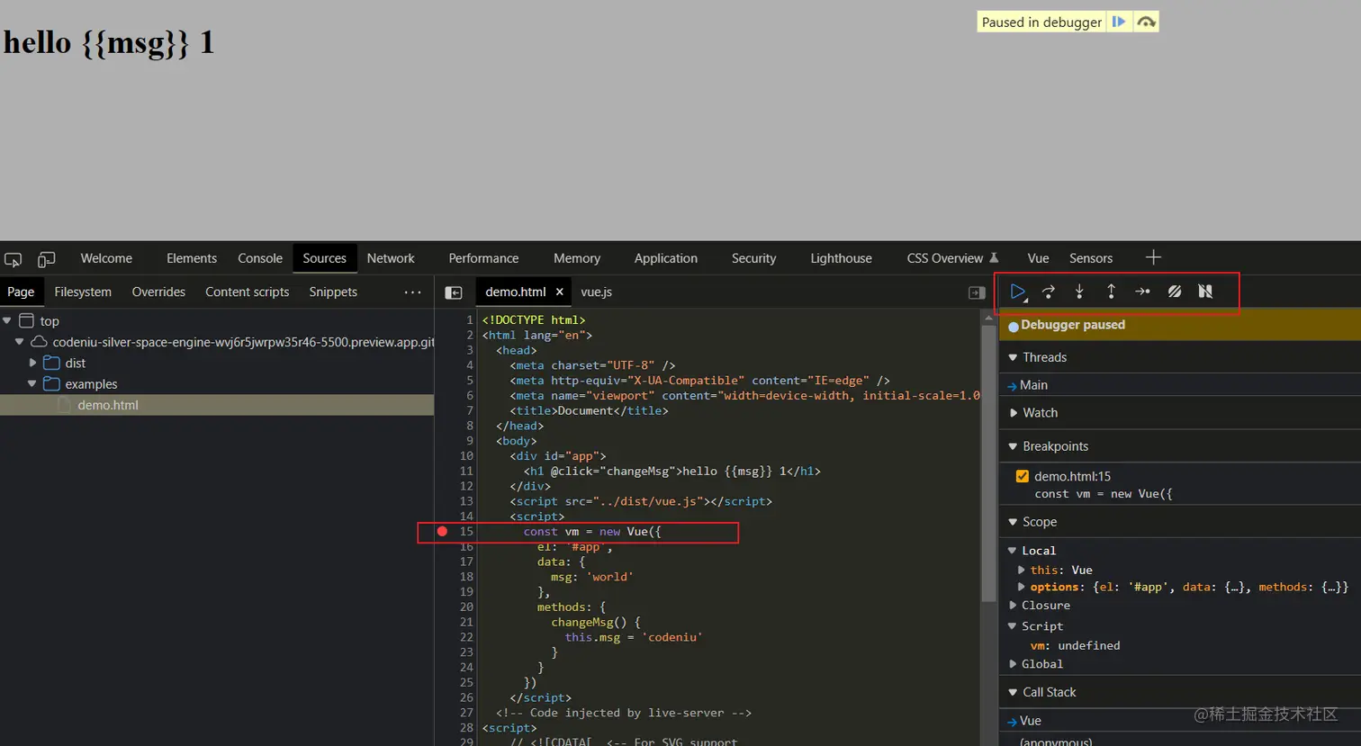Viewport: 1361px width, 746px height.
Task: Toggle the pause on exceptions icon
Action: click(1205, 292)
